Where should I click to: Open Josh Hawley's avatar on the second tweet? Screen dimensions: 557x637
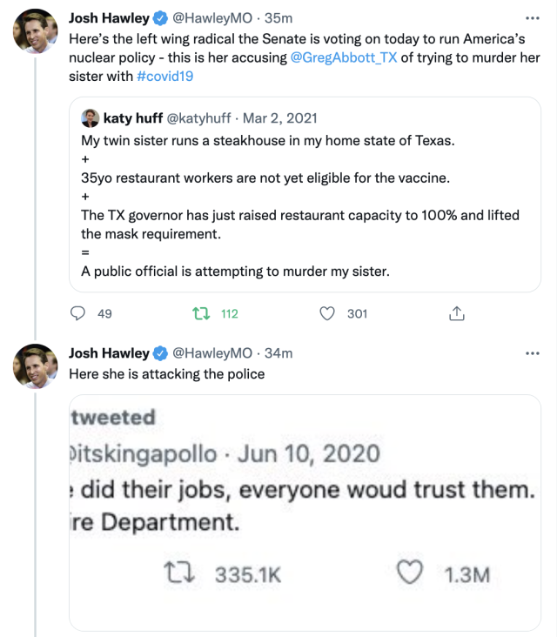tap(35, 367)
